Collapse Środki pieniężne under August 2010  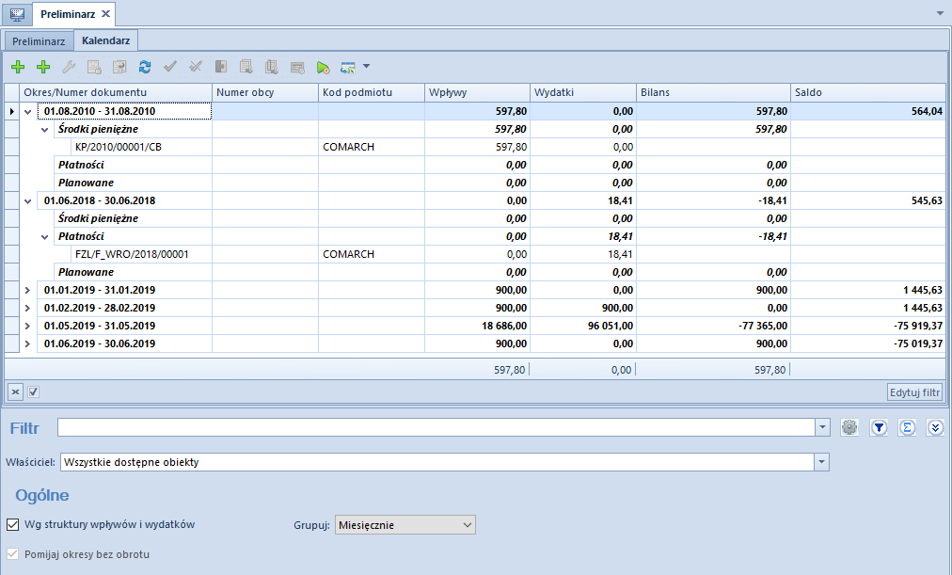(45, 129)
